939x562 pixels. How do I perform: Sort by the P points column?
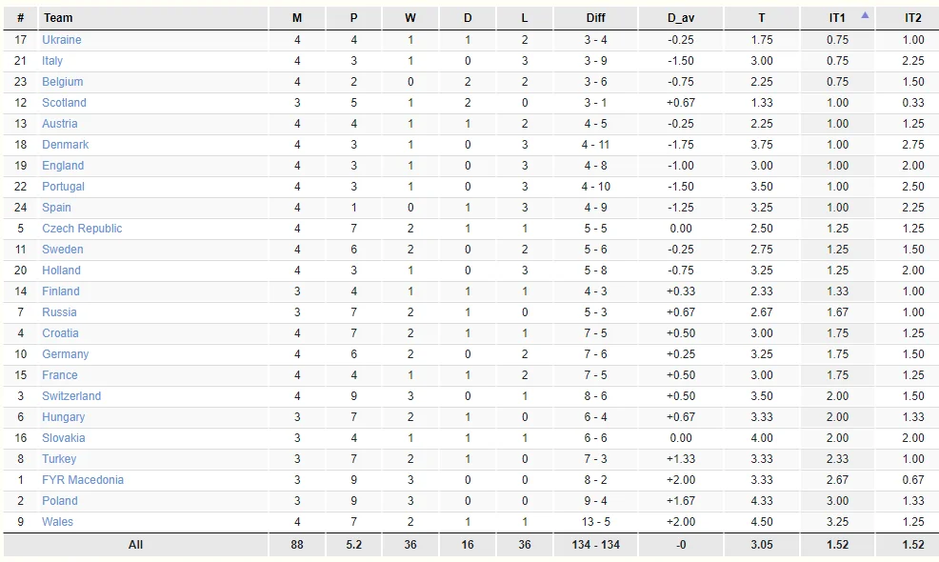click(354, 18)
